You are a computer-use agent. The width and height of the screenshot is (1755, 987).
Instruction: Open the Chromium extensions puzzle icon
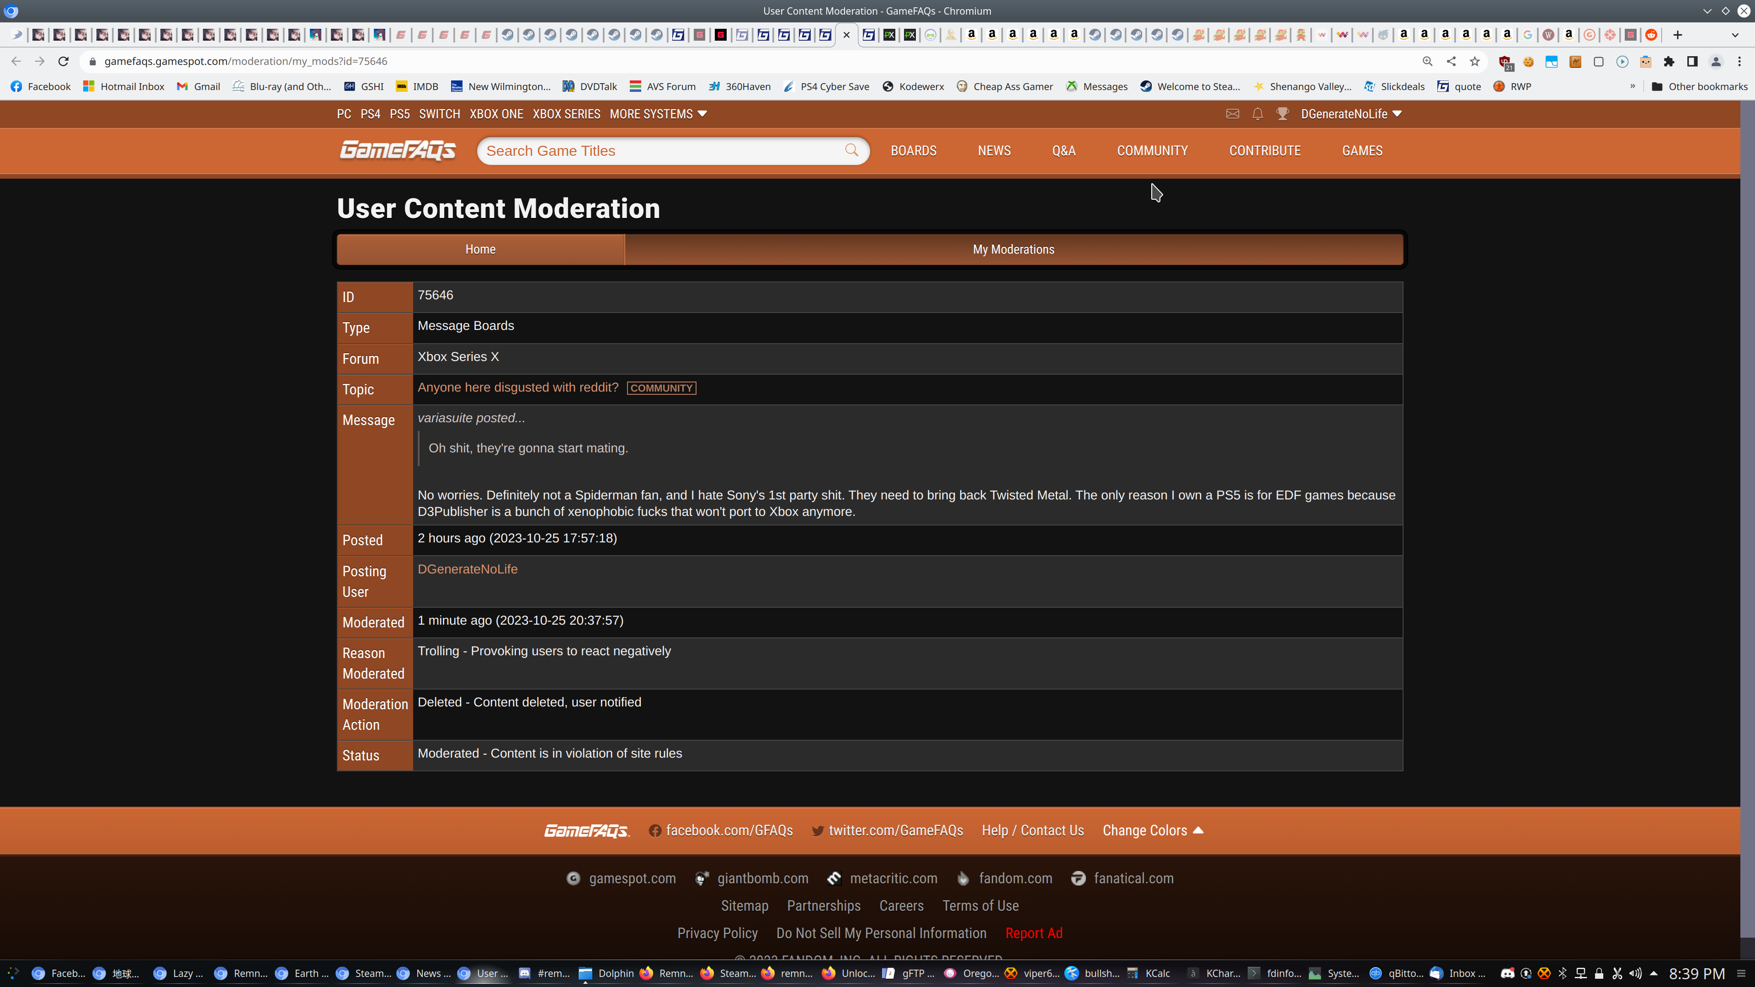point(1669,61)
